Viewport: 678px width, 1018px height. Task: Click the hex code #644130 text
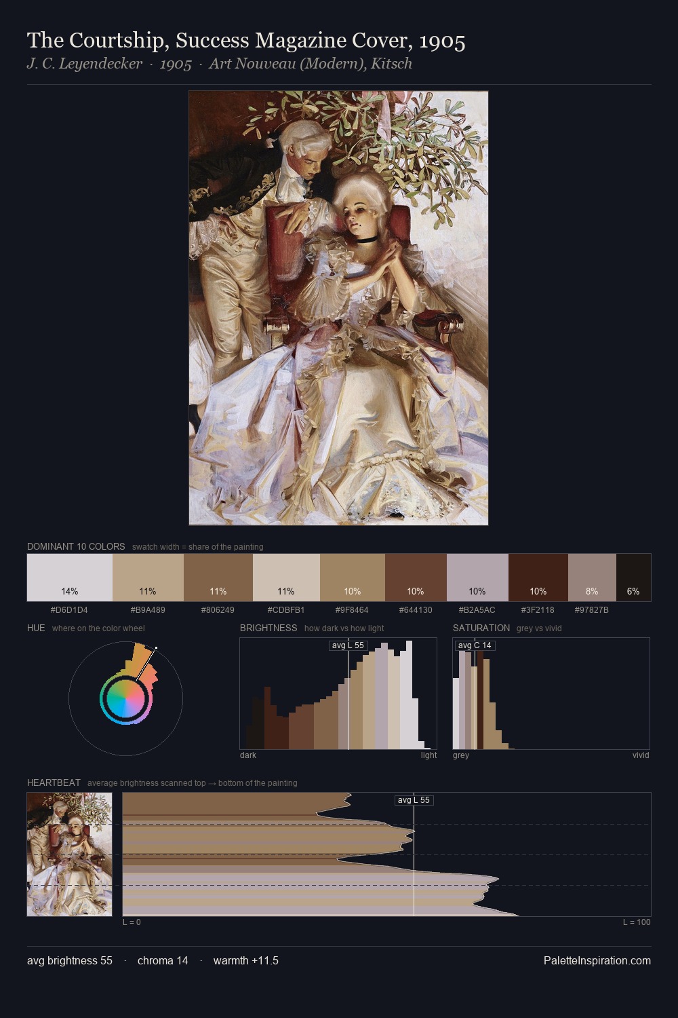click(x=416, y=610)
